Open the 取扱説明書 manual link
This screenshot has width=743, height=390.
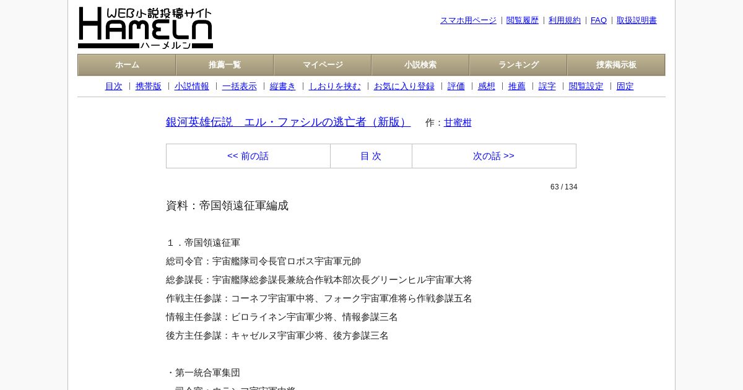[637, 20]
